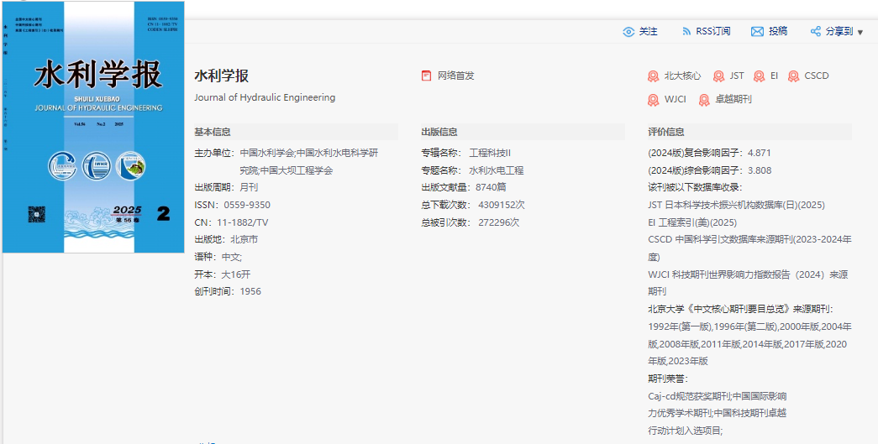Open the RSS订阅 subscription link
This screenshot has height=444, width=878.
pos(713,32)
